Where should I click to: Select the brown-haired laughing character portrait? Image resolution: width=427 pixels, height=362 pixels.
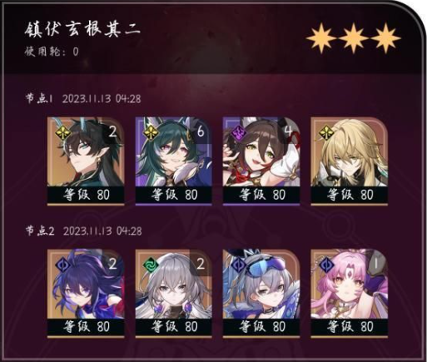[x=261, y=161]
